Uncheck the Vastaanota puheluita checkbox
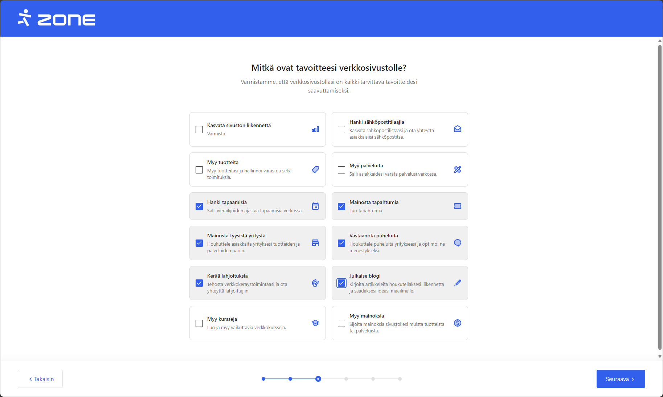Image resolution: width=663 pixels, height=397 pixels. pyautogui.click(x=341, y=243)
